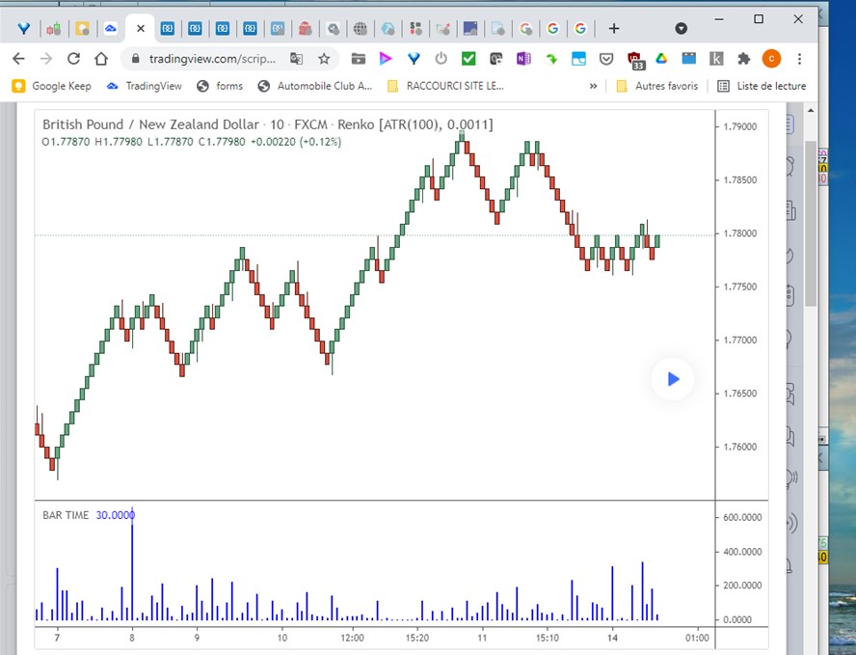Image resolution: width=856 pixels, height=655 pixels.
Task: Open the browser home page
Action: pyautogui.click(x=101, y=59)
